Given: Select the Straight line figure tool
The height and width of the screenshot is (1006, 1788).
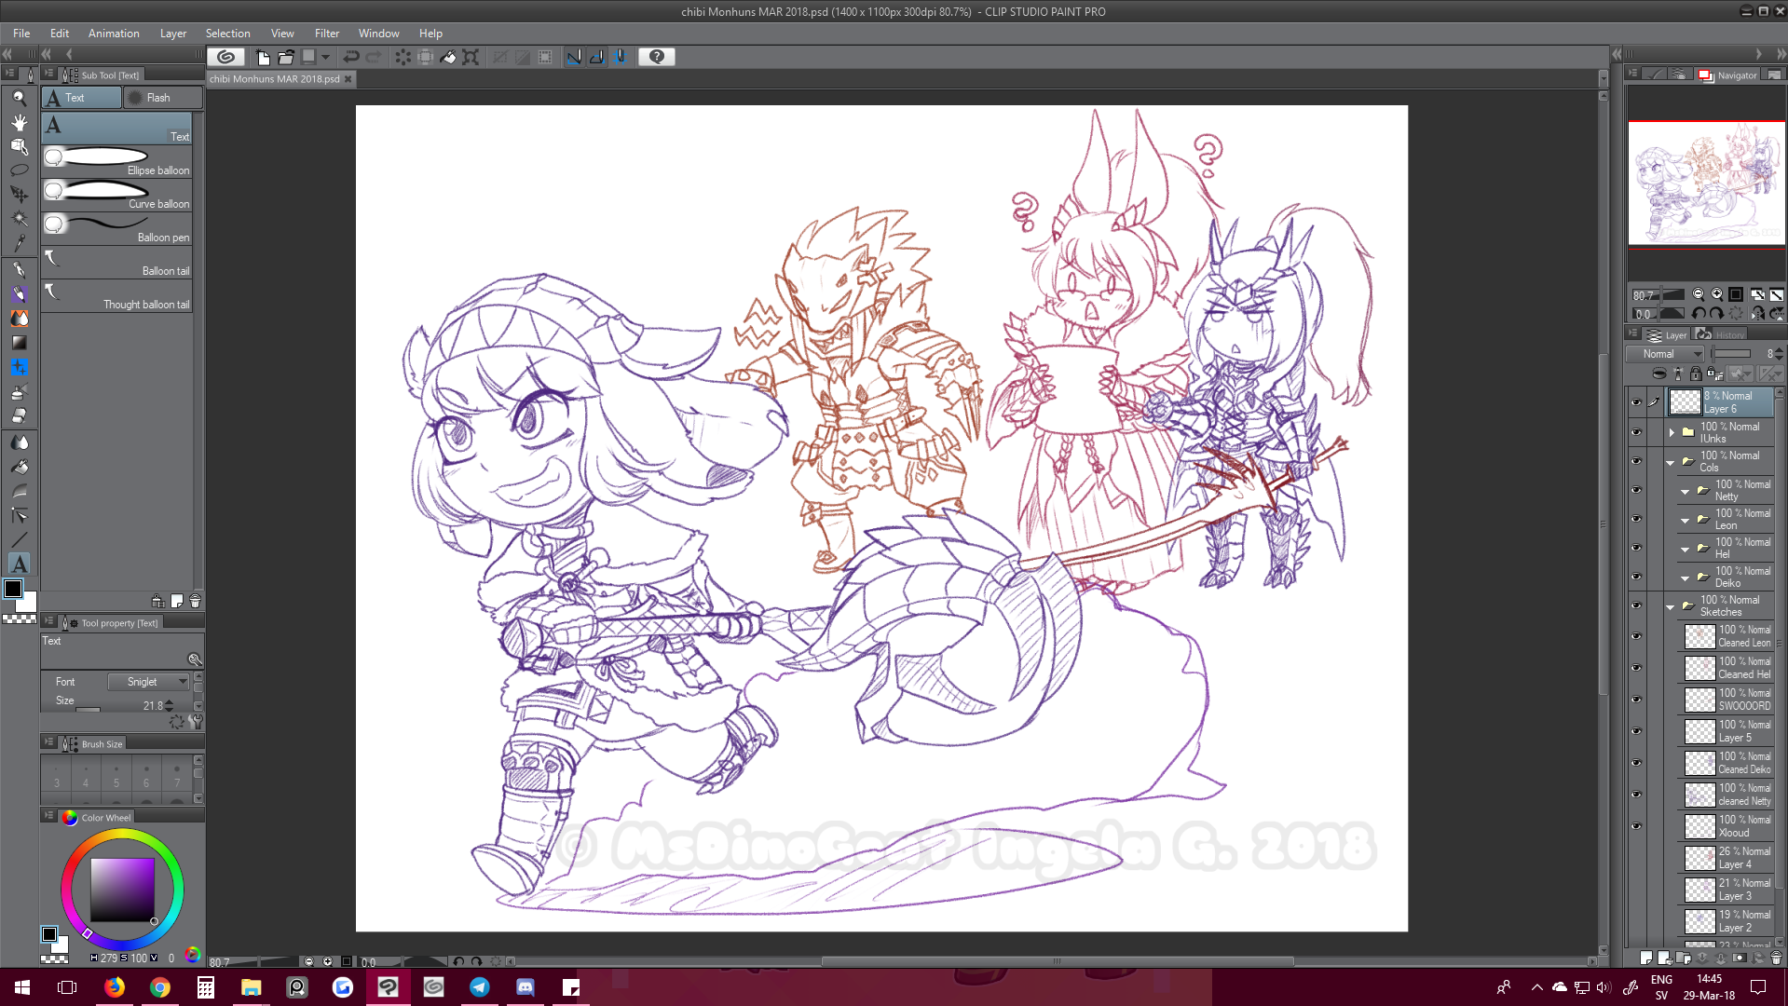Looking at the screenshot, I should [19, 539].
